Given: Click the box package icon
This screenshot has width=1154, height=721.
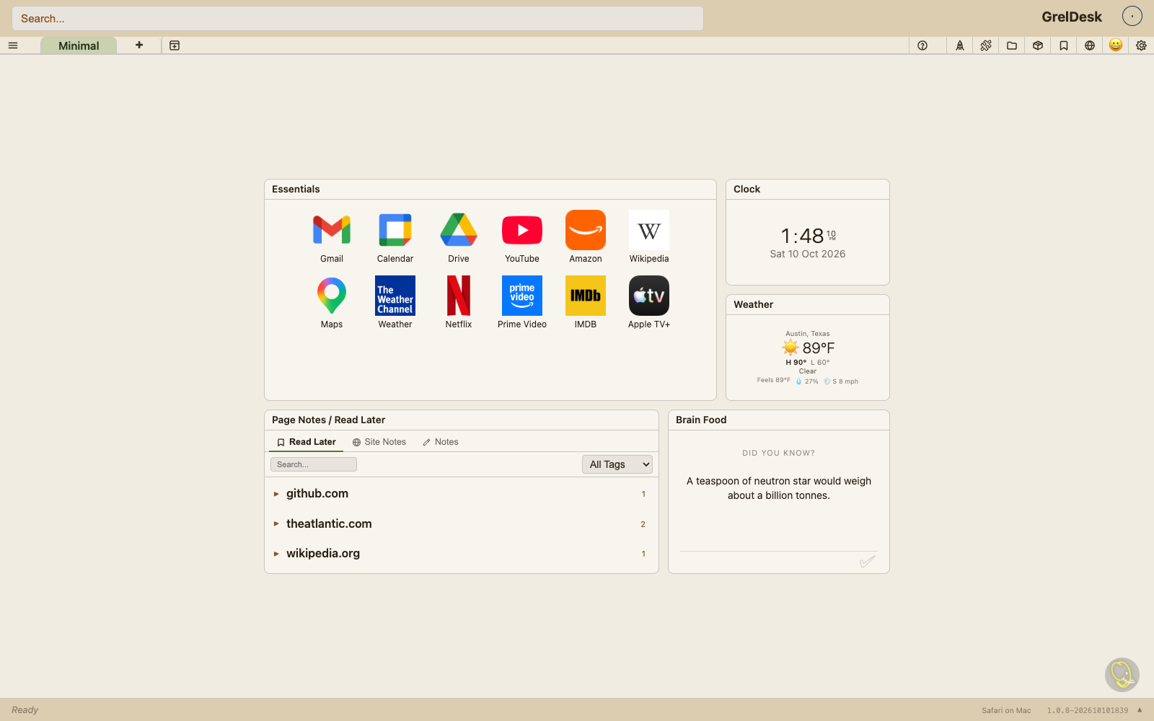Looking at the screenshot, I should (1038, 45).
